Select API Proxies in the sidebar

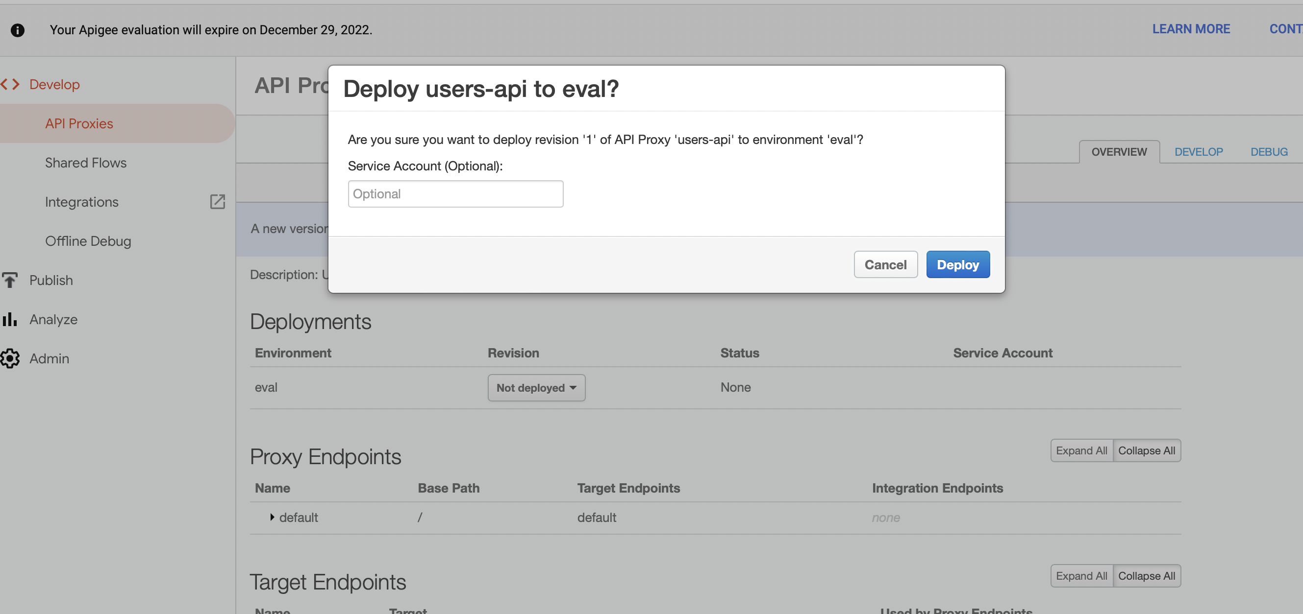pyautogui.click(x=79, y=123)
